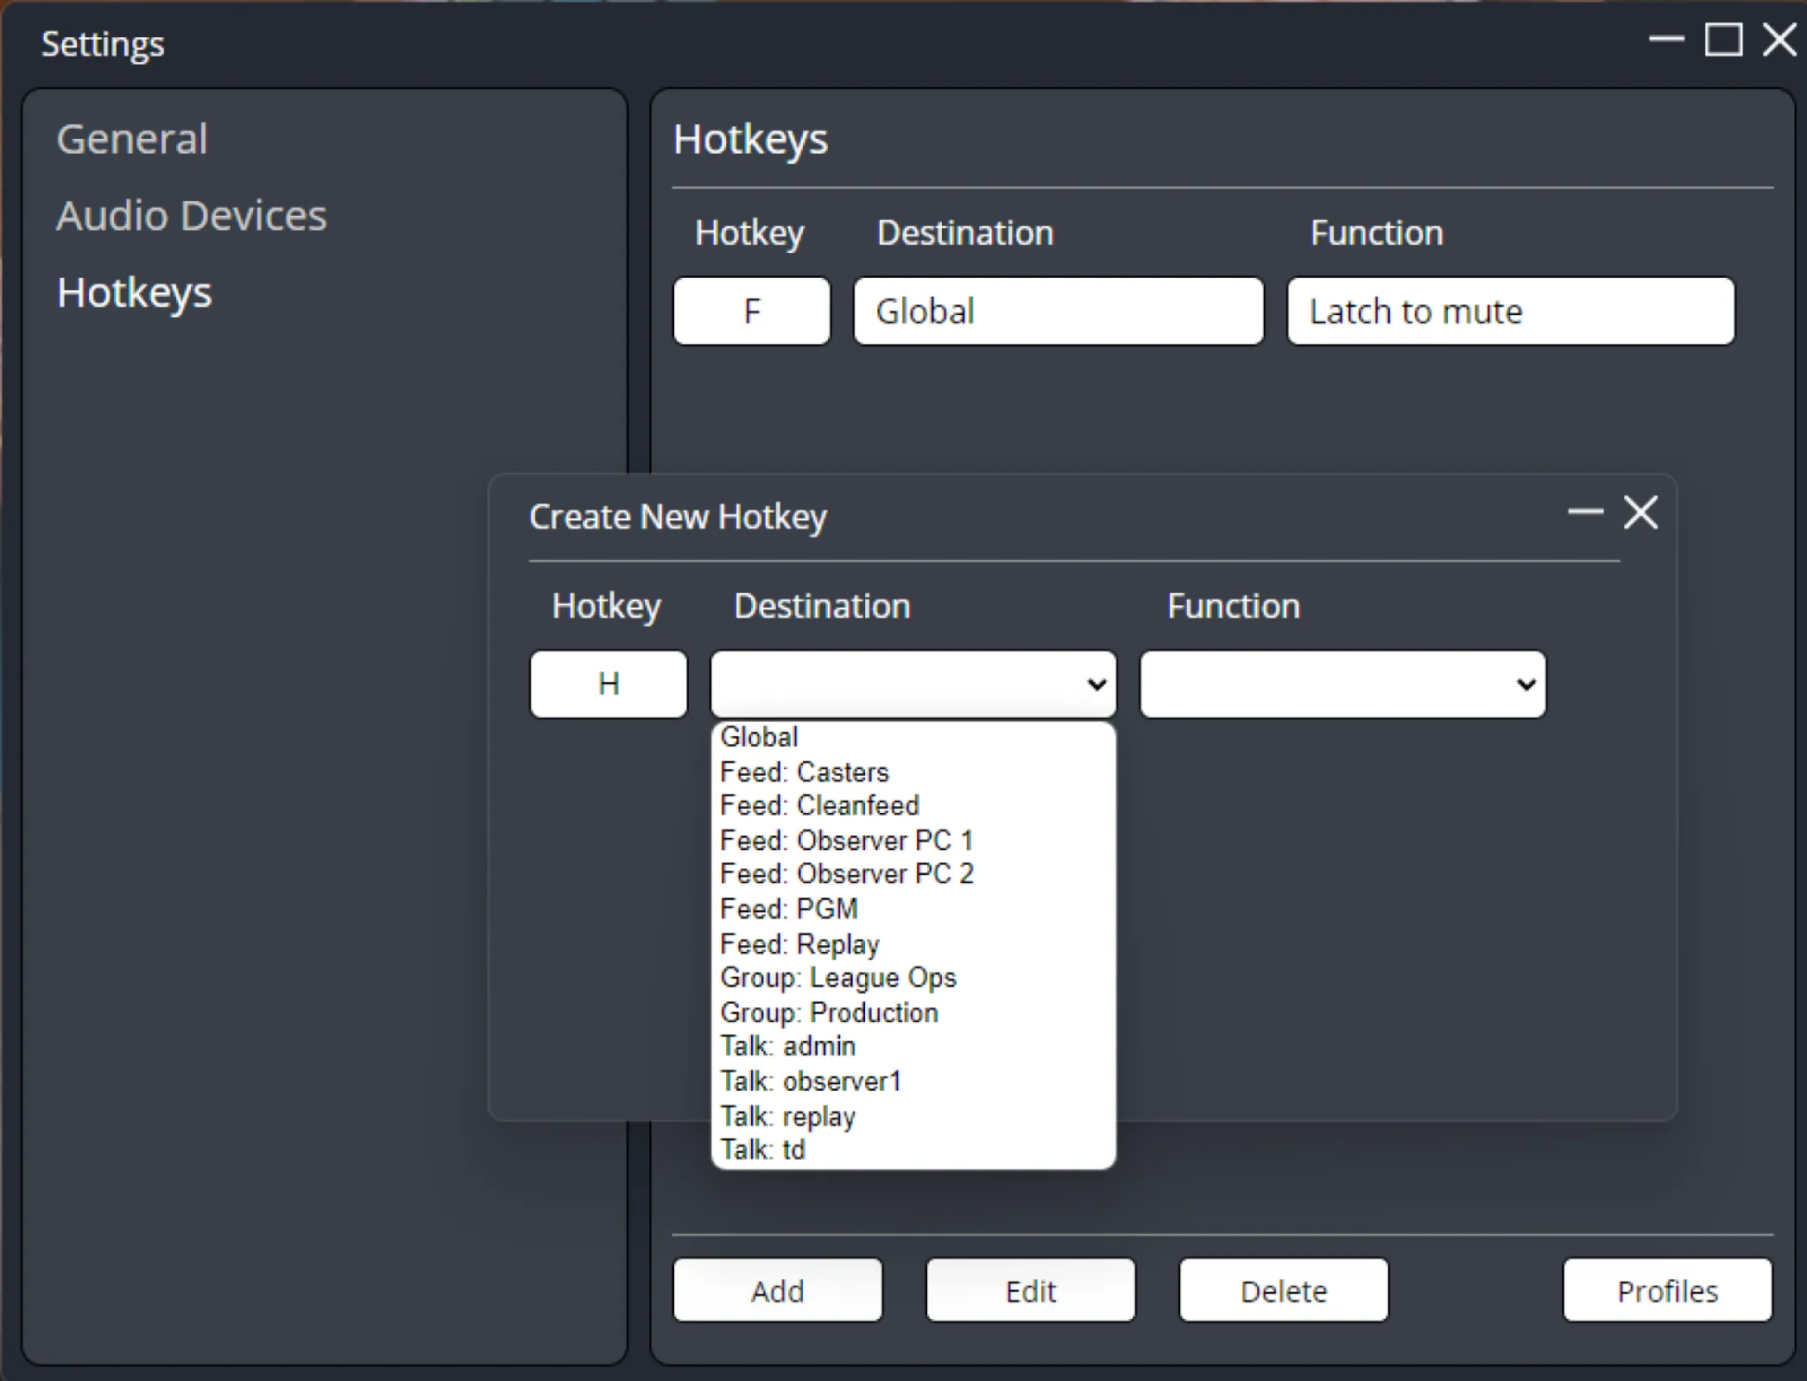Select Feed: Observer PC 2
Screen dimensions: 1807x1381
coord(846,873)
